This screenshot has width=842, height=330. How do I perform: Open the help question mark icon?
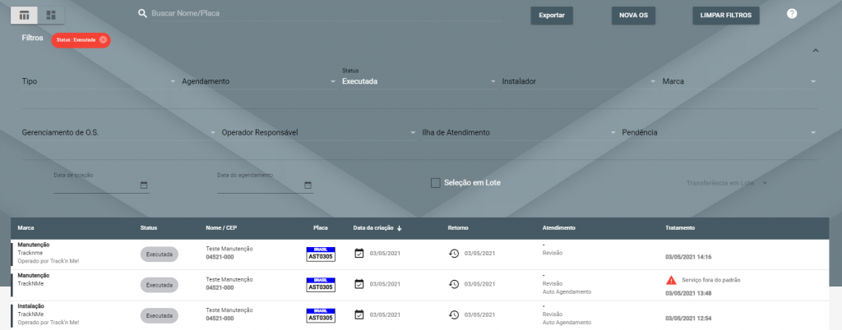[x=792, y=14]
